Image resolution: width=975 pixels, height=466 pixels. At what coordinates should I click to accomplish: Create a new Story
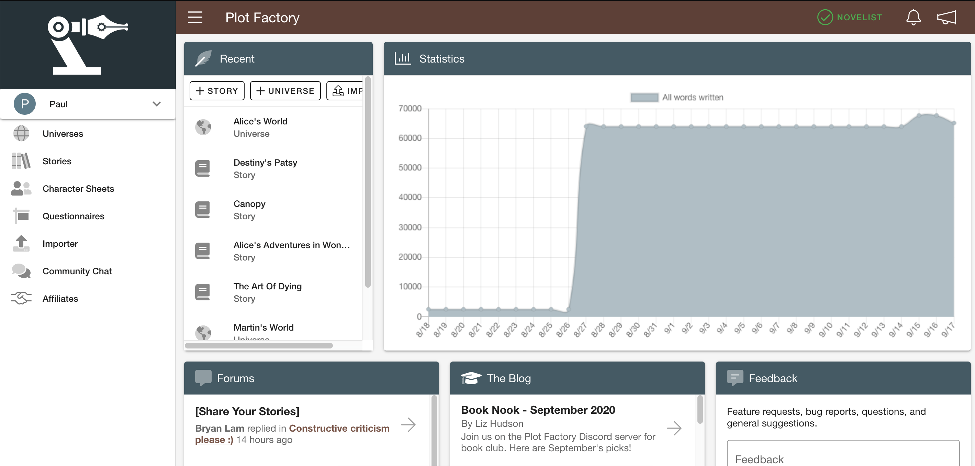click(216, 90)
